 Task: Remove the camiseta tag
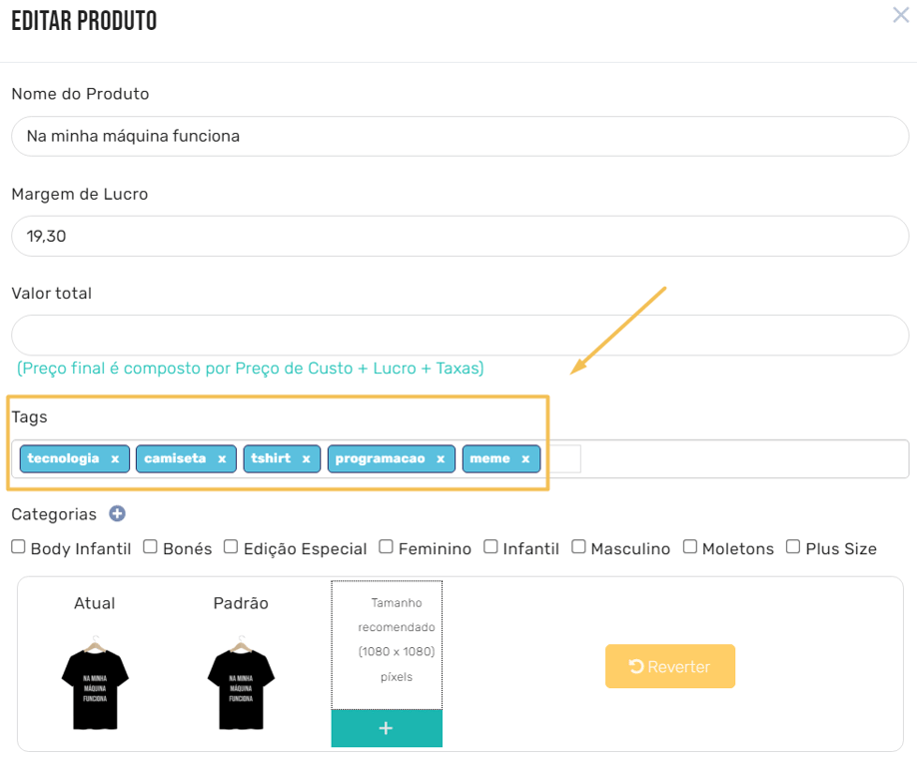(x=222, y=459)
